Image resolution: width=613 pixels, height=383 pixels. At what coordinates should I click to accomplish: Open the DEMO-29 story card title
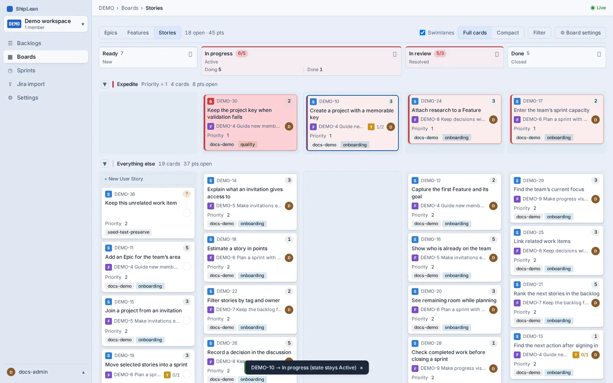[x=549, y=189]
